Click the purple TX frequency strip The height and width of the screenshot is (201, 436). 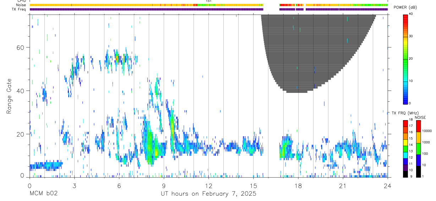pyautogui.click(x=208, y=9)
